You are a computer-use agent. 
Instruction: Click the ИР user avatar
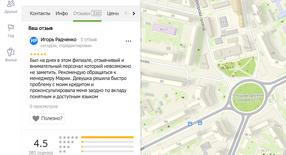point(34,41)
